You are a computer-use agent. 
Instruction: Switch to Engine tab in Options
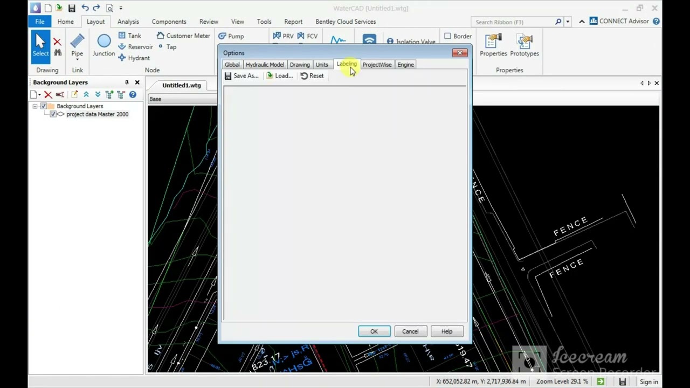click(405, 65)
